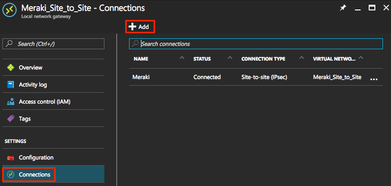Select the Connections settings item
This screenshot has height=186, width=391.
[x=53, y=175]
